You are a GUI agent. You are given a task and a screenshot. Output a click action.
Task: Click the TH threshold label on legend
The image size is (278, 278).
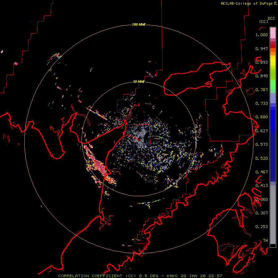tap(265, 241)
